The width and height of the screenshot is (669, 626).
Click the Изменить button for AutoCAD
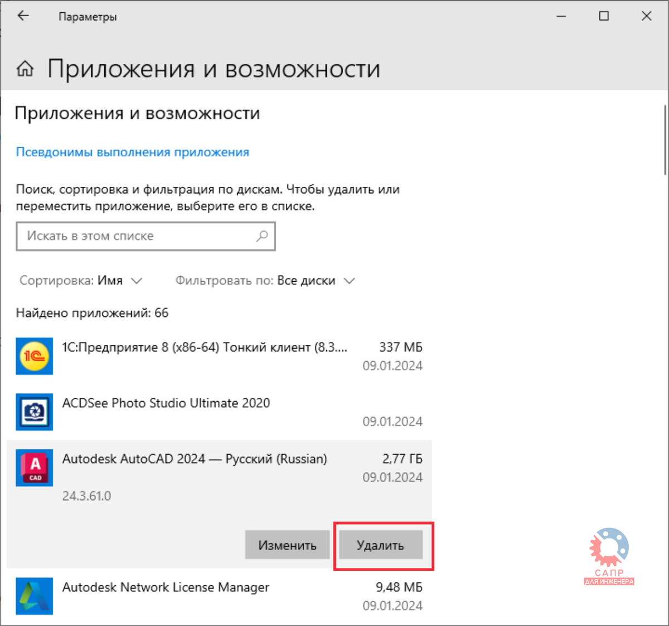(288, 545)
